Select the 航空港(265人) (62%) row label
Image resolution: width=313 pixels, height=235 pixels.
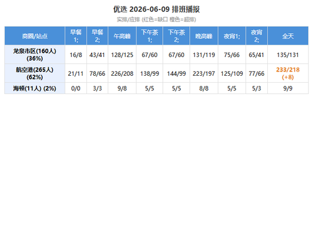pyautogui.click(x=35, y=73)
